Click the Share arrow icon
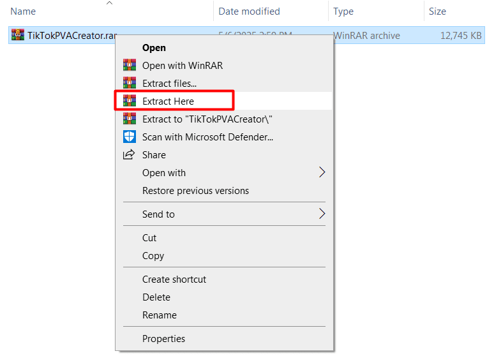Image resolution: width=487 pixels, height=358 pixels. pyautogui.click(x=129, y=154)
